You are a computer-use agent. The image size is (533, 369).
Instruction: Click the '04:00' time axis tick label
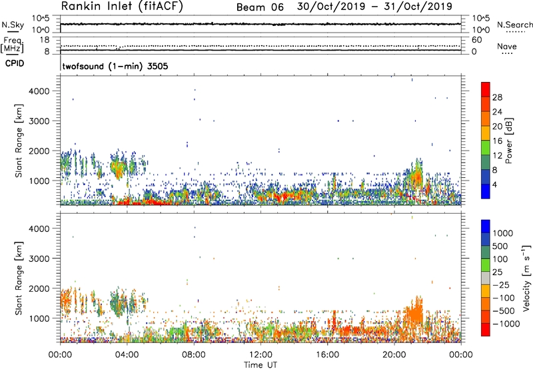(x=127, y=355)
